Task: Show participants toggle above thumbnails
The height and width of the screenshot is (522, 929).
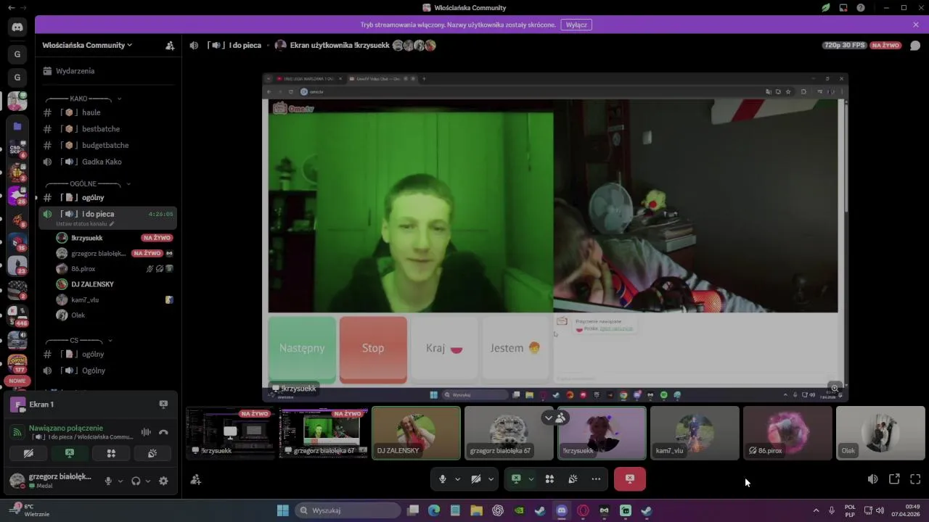Action: point(554,418)
